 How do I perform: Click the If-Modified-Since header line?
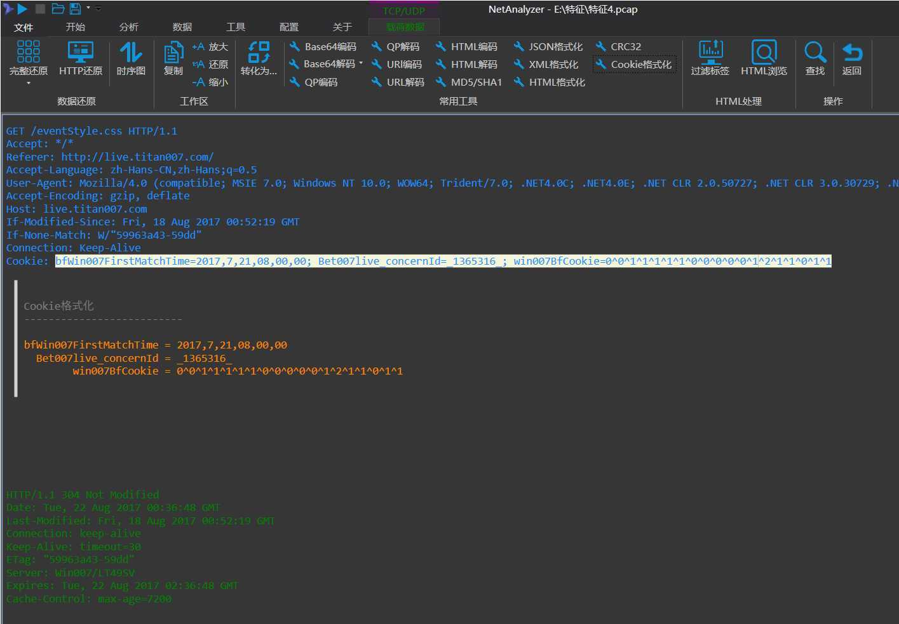coord(152,222)
